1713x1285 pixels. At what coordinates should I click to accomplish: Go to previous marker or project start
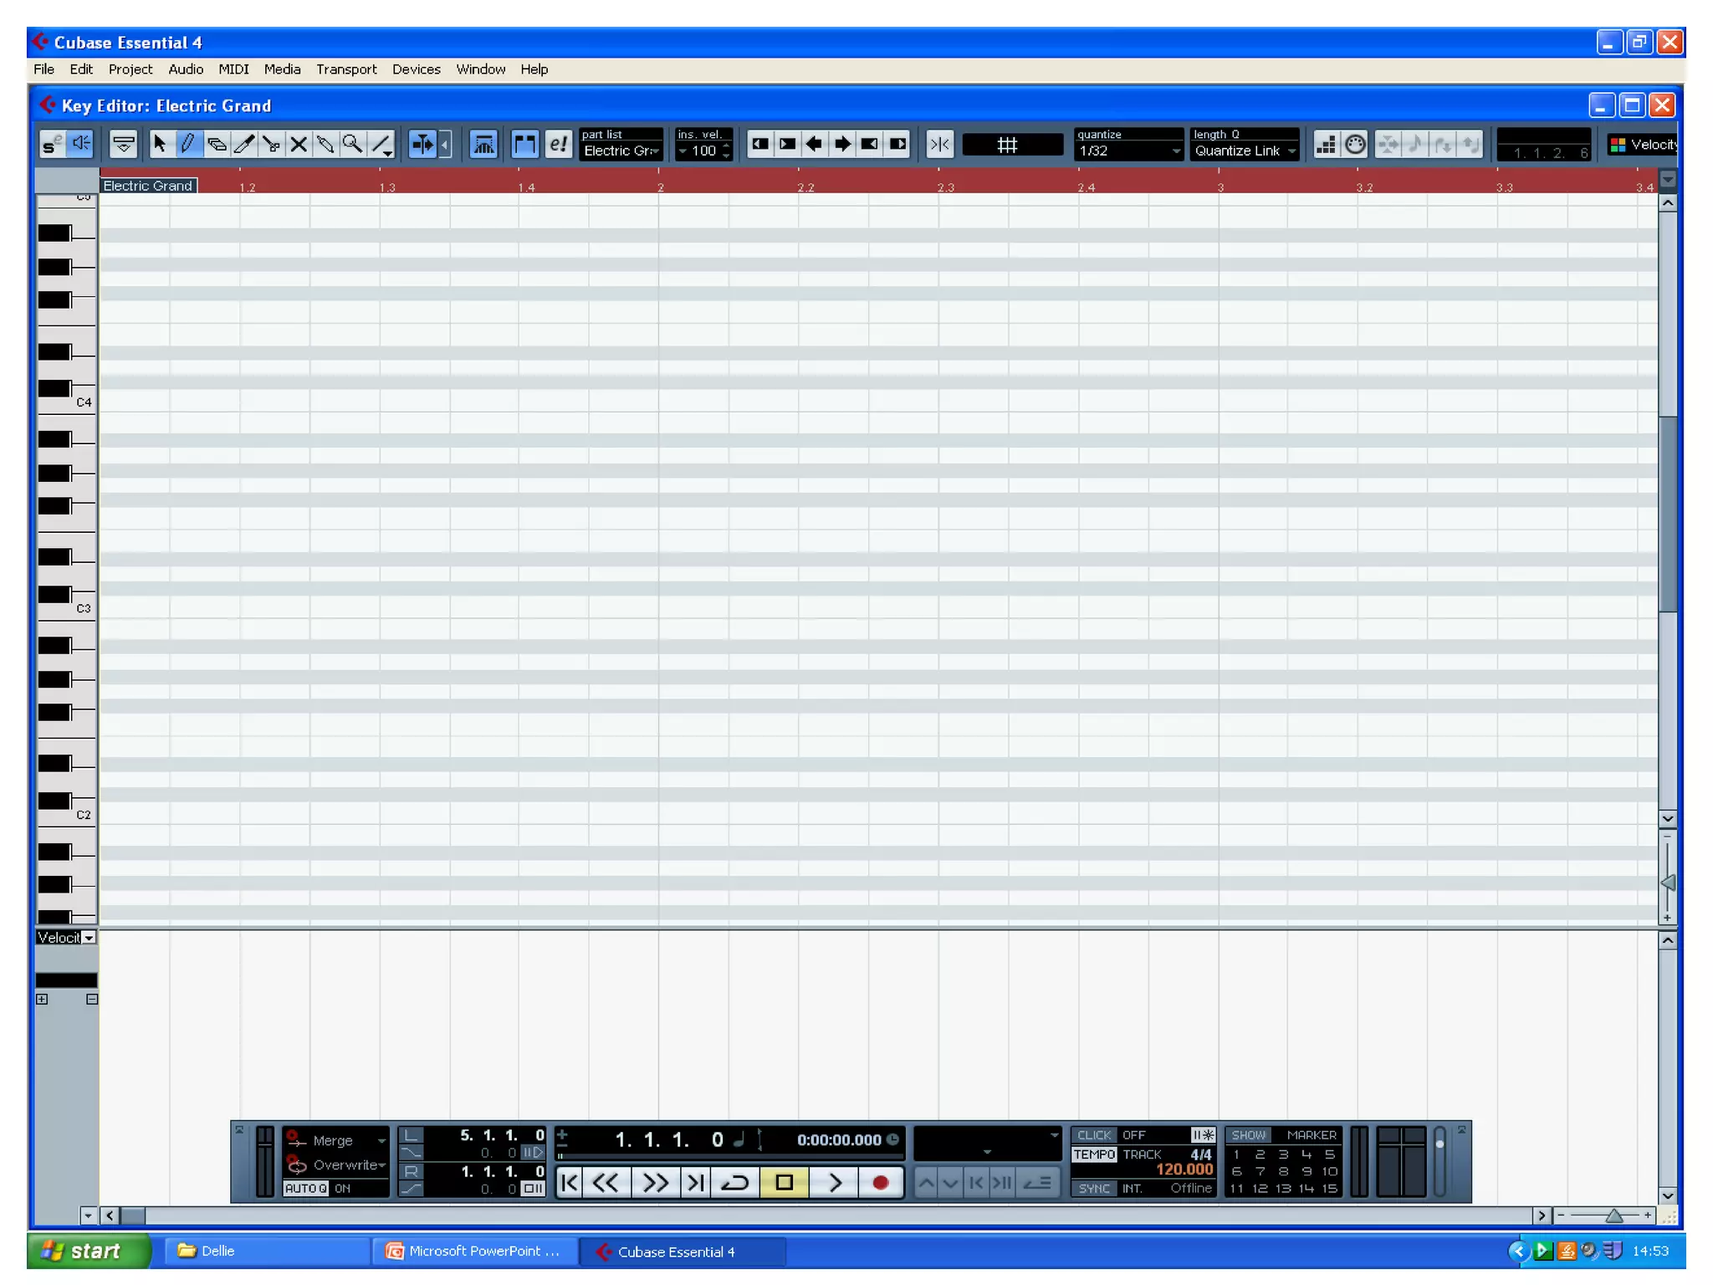[x=569, y=1183]
